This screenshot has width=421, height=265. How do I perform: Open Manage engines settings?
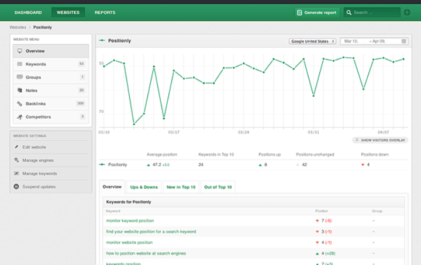(x=38, y=161)
